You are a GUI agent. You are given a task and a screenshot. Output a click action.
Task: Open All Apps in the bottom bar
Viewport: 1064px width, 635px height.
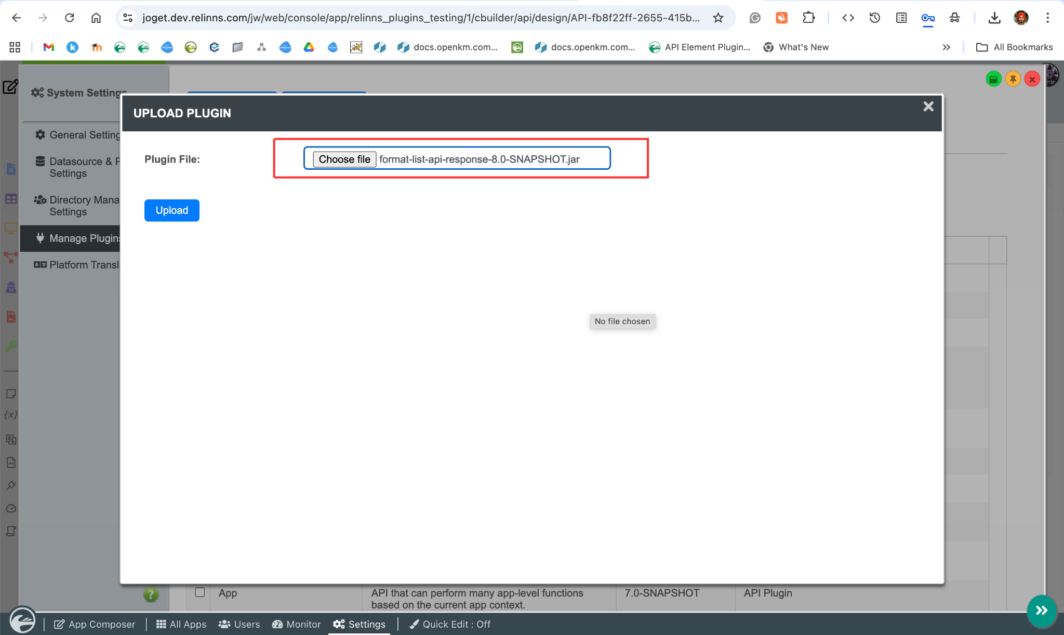(x=181, y=624)
